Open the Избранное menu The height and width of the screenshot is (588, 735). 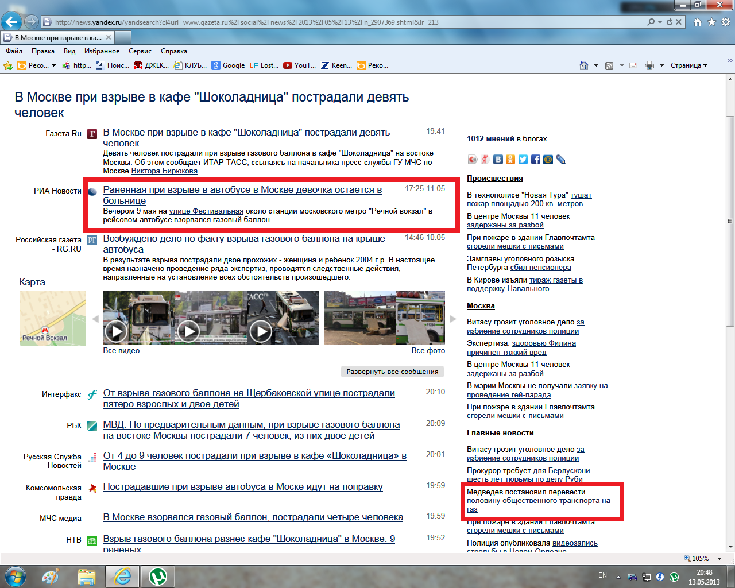(x=102, y=51)
